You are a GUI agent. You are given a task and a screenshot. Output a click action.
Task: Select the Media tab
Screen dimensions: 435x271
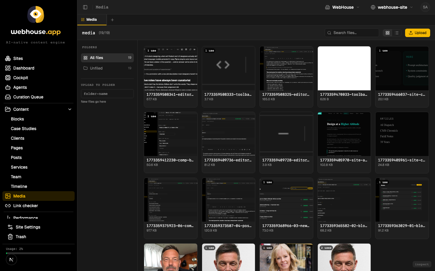click(x=92, y=20)
